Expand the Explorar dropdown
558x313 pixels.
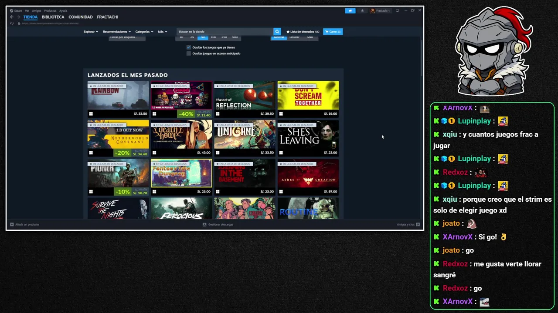(91, 32)
